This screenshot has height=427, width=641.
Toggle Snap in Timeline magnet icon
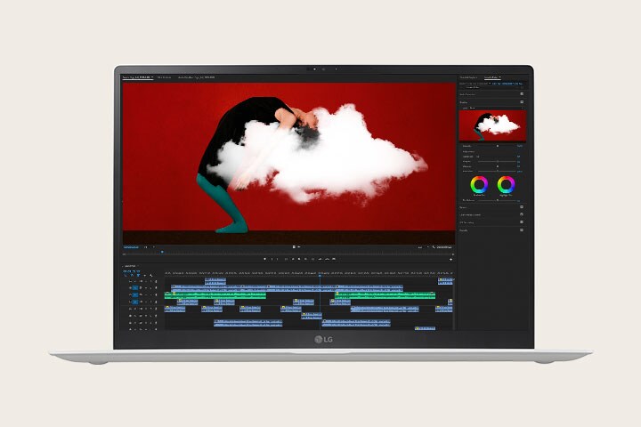[x=131, y=276]
